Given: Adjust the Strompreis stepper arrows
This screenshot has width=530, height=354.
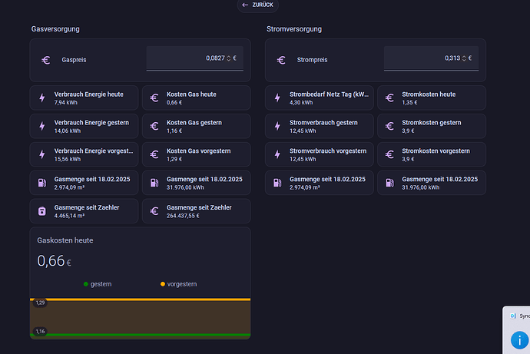Looking at the screenshot, I should pyautogui.click(x=464, y=58).
